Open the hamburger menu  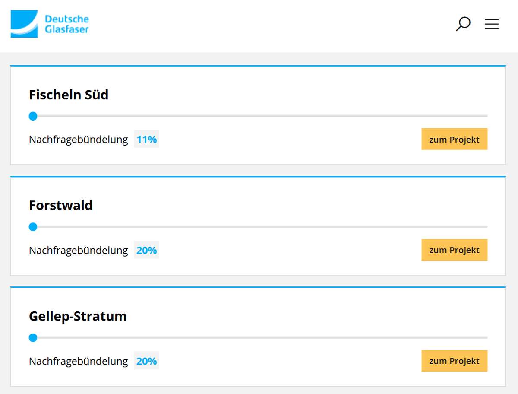(492, 24)
